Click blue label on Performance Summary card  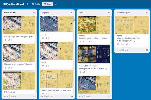pos(119,36)
